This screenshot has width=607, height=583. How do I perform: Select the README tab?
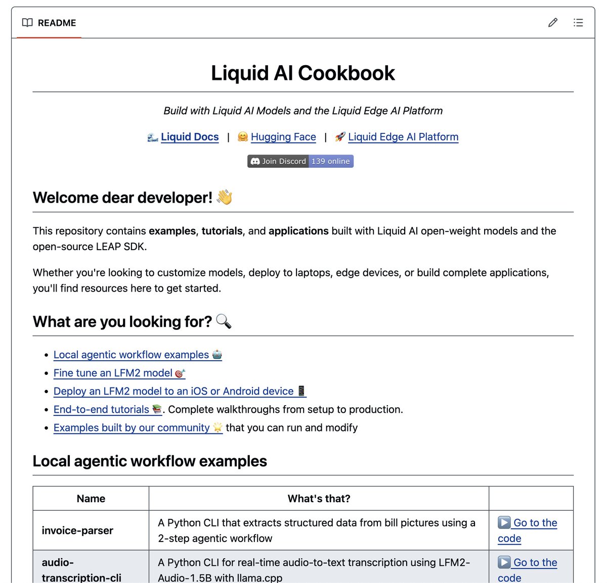(x=50, y=23)
